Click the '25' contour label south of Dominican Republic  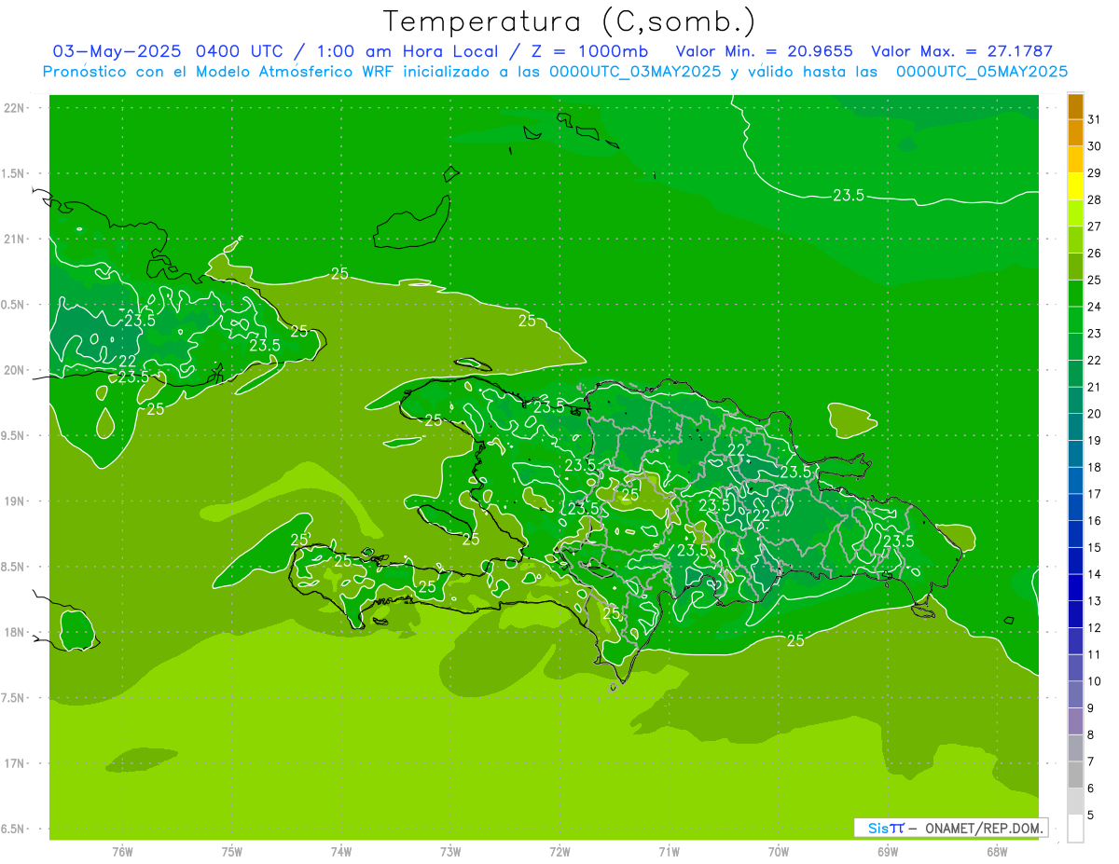click(x=795, y=640)
